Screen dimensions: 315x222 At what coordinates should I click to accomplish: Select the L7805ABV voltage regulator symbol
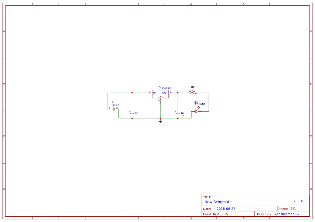tap(160, 94)
